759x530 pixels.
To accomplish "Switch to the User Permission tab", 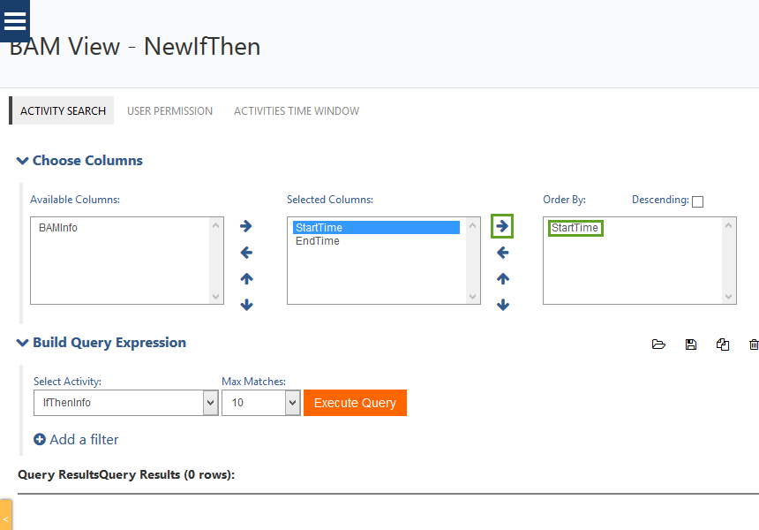I will pyautogui.click(x=169, y=111).
